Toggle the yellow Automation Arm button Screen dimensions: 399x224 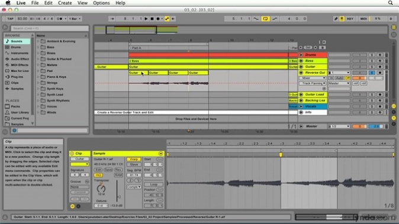(167, 19)
